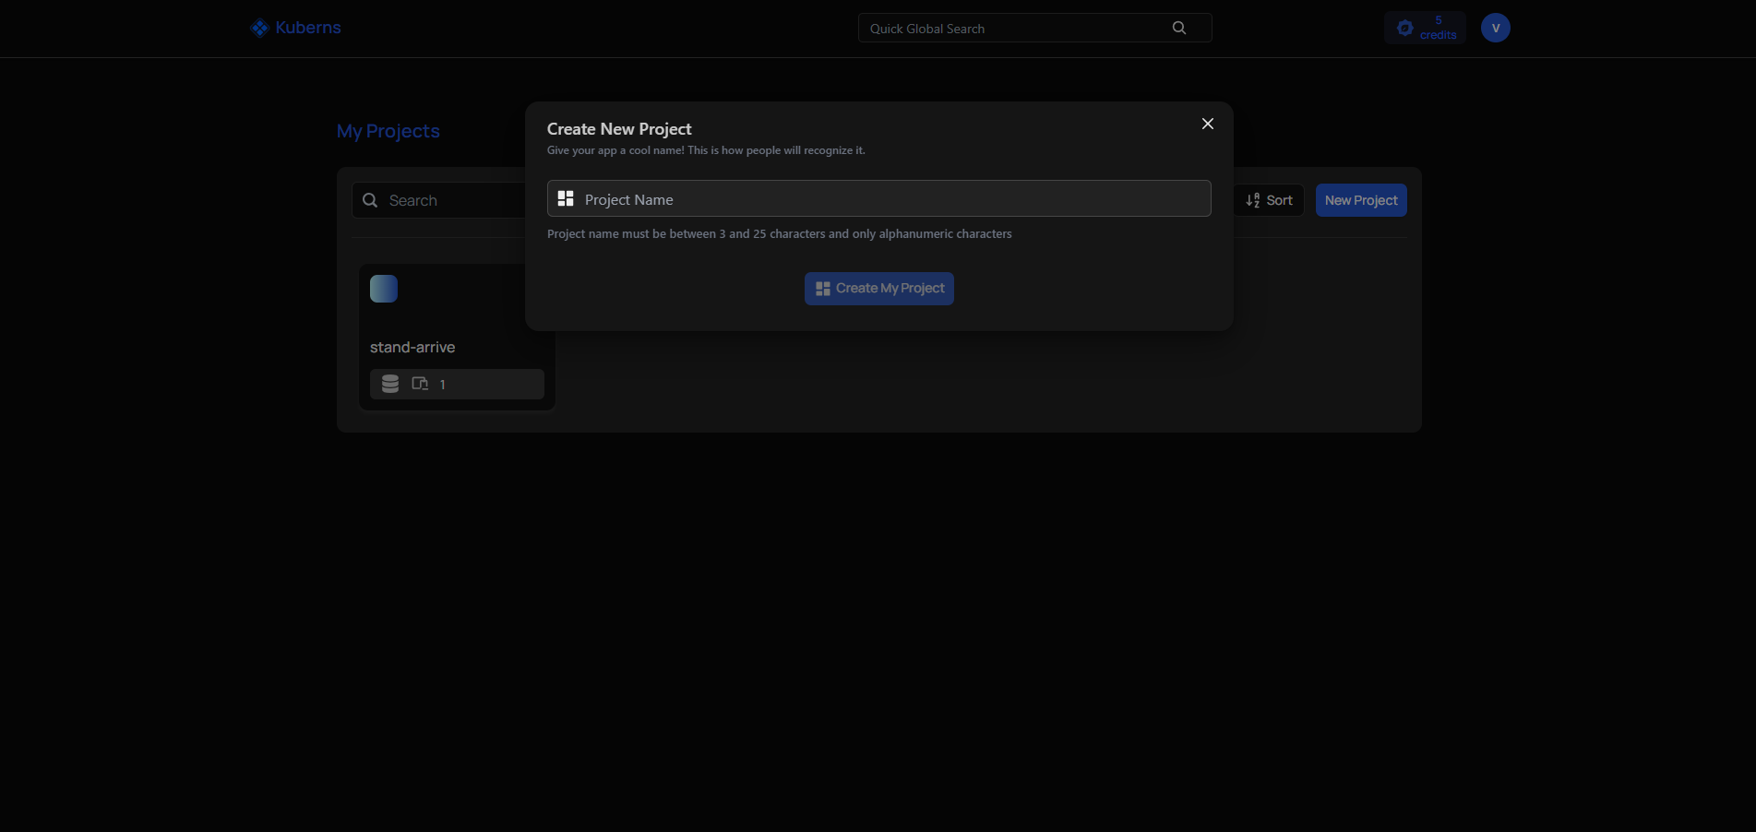The height and width of the screenshot is (832, 1756).
Task: Click the stand-arrive project gradient thumbnail
Action: coord(383,288)
